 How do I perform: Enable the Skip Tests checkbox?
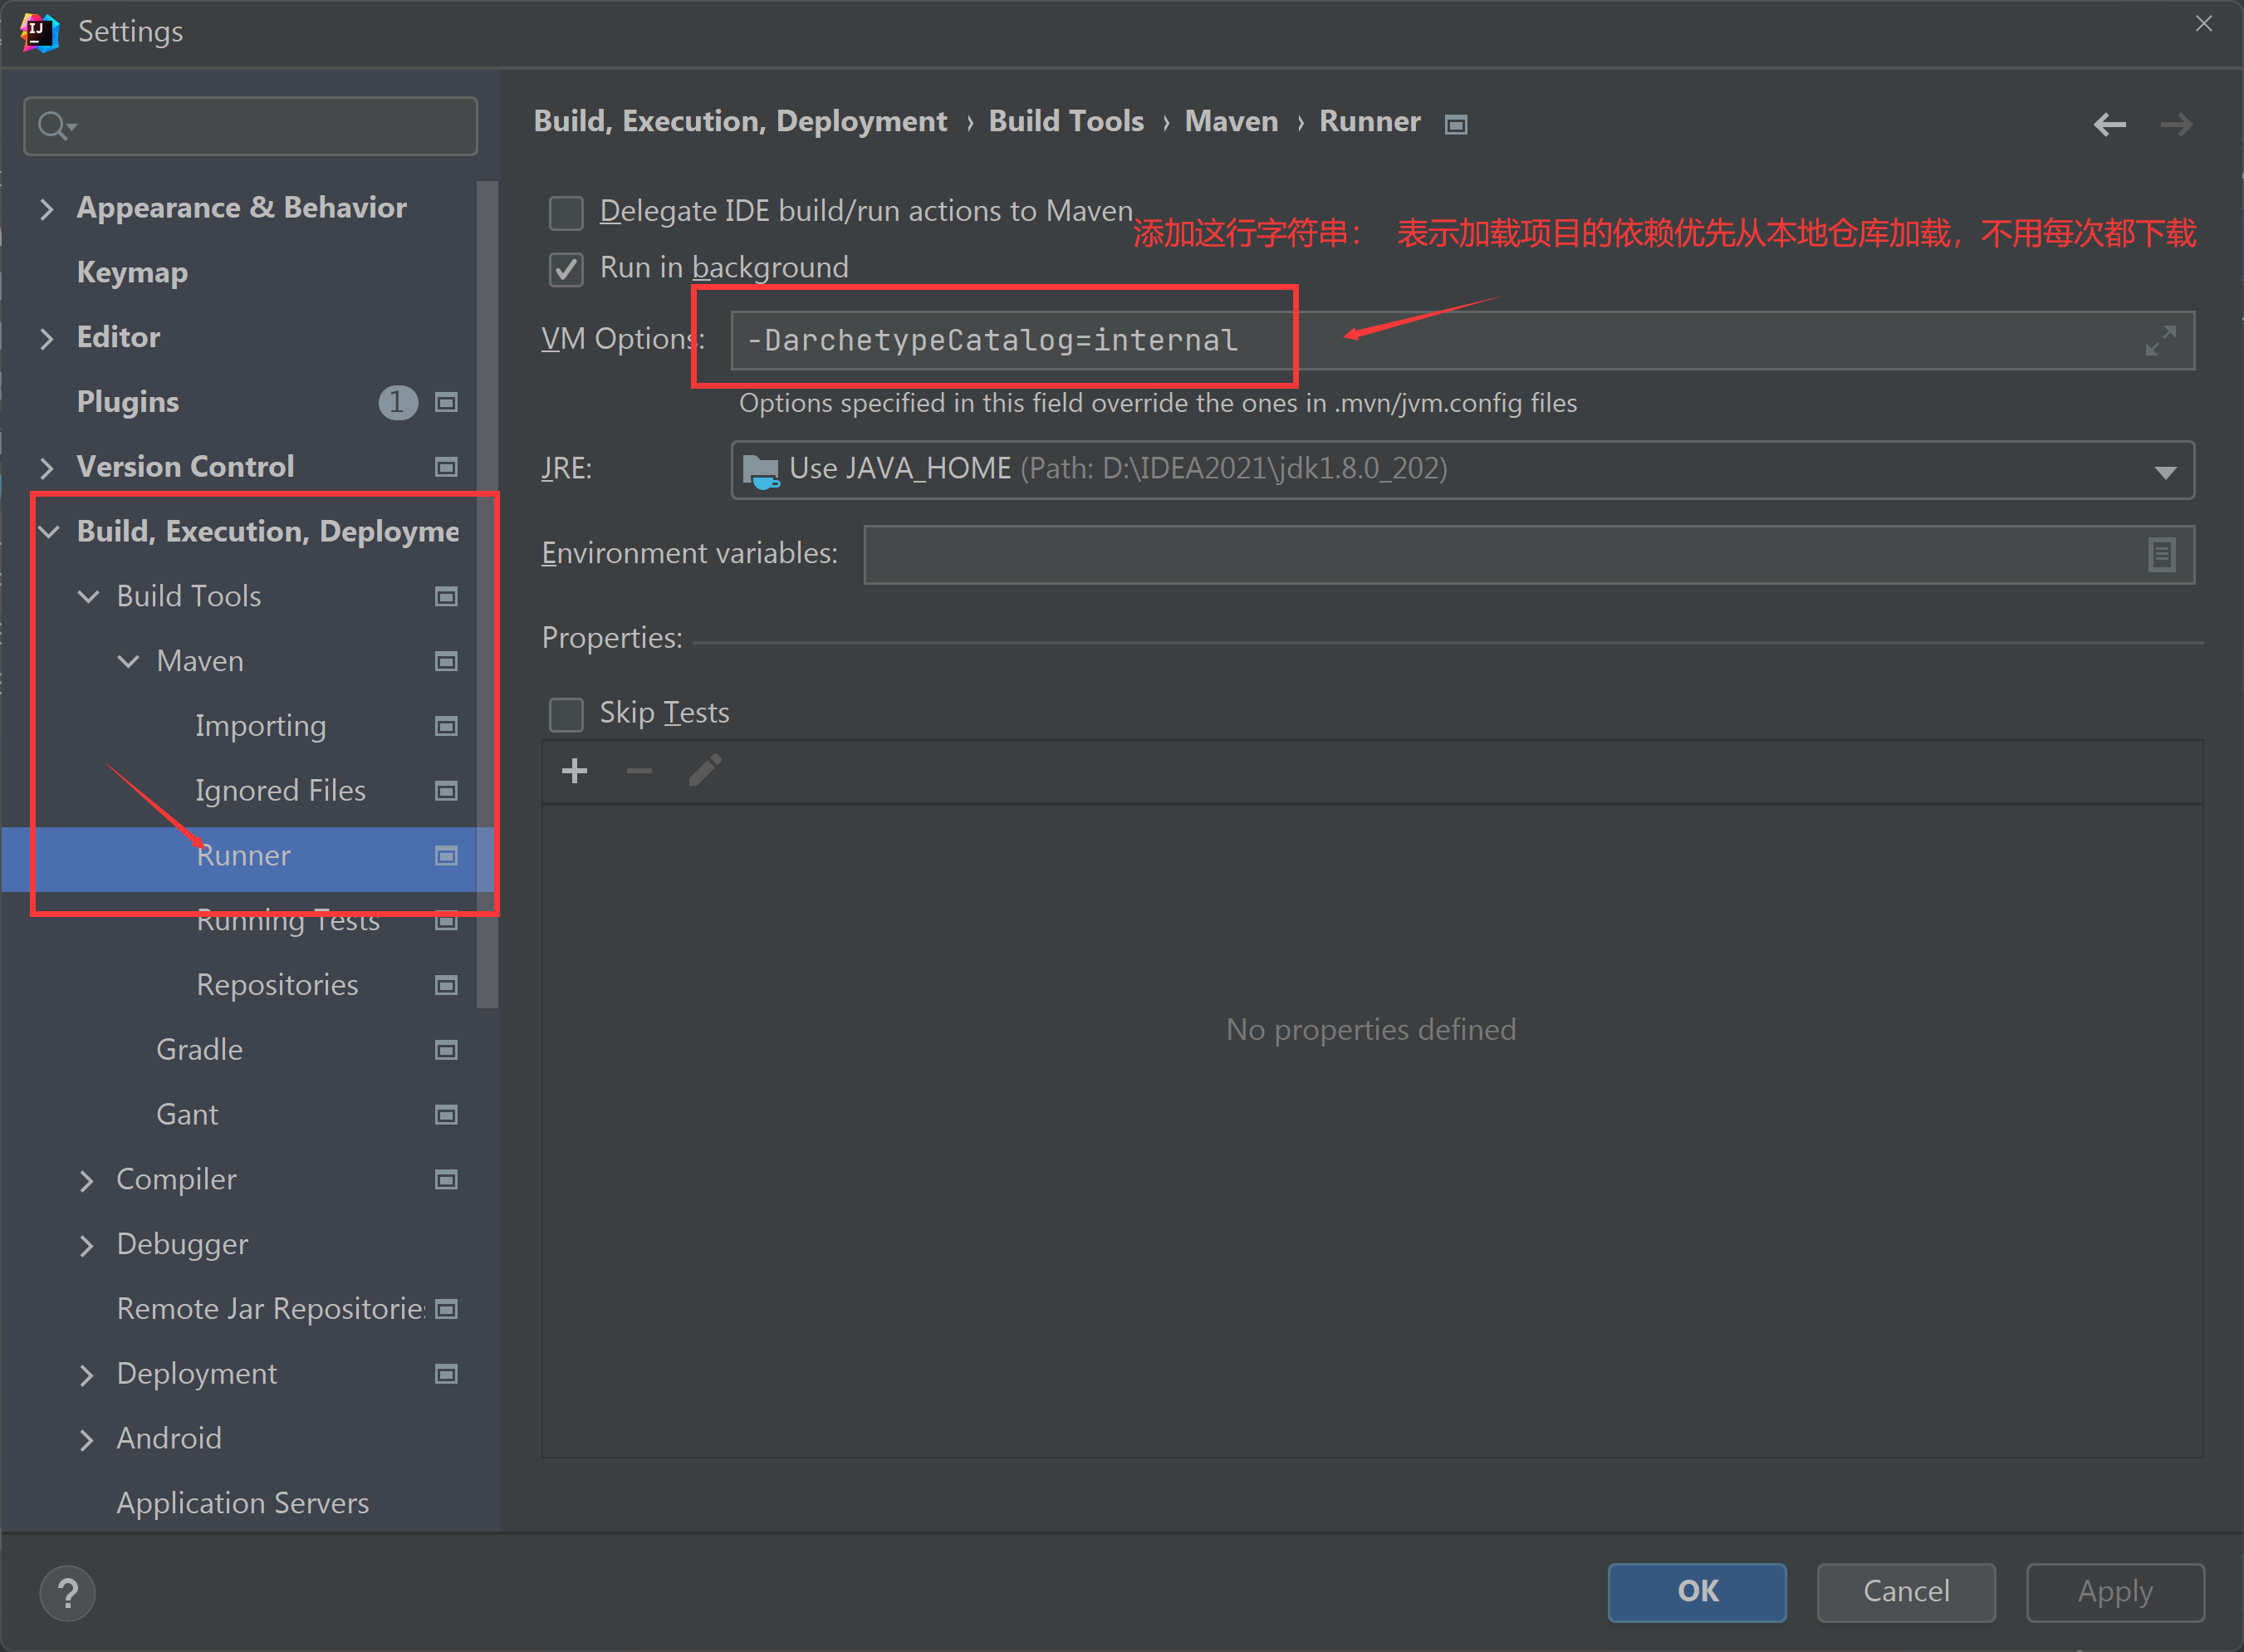pyautogui.click(x=566, y=714)
